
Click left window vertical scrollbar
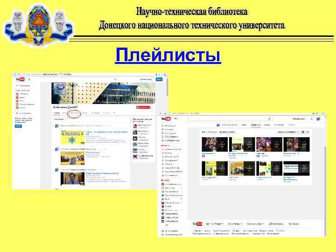pyautogui.click(x=167, y=88)
